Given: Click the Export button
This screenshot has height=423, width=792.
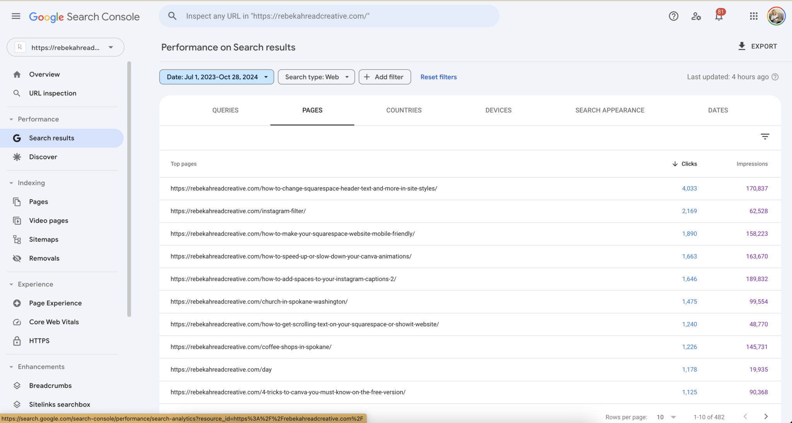Looking at the screenshot, I should point(757,46).
